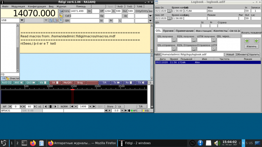Click the Обновить button in logbook
Image resolution: width=262 pixels, height=147 pixels.
242,55
